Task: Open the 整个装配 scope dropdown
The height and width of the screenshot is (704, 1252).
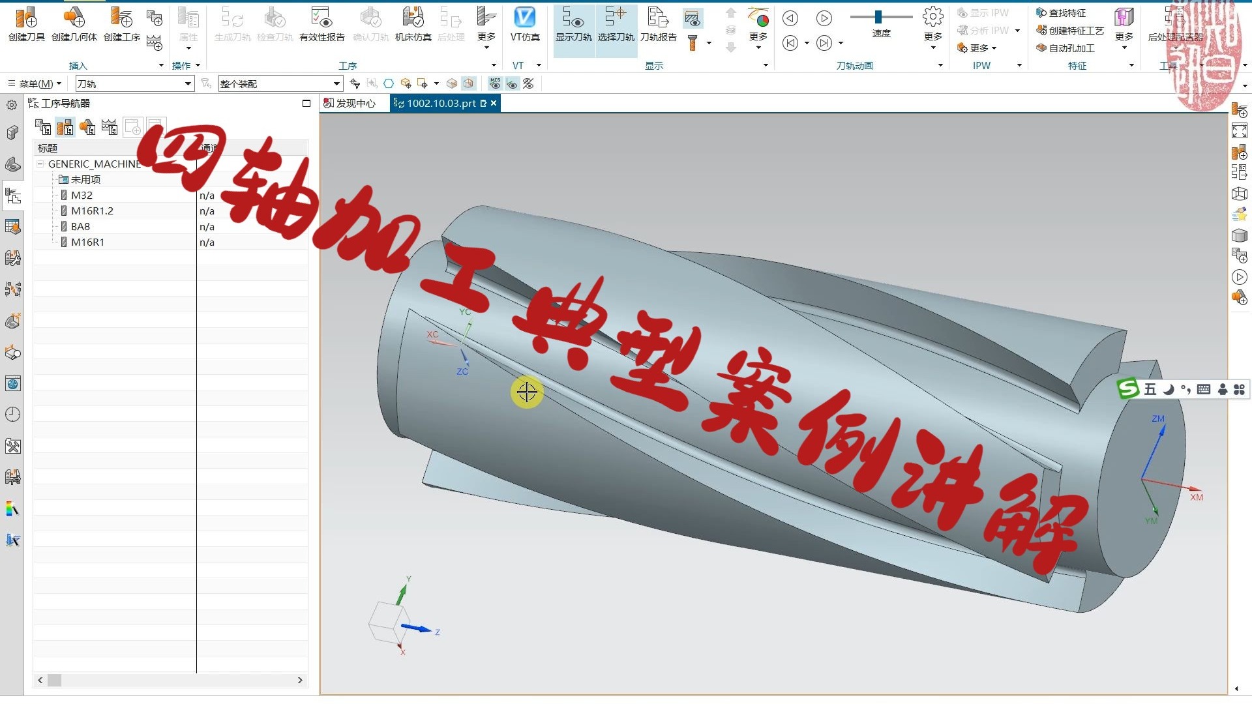Action: coord(336,83)
